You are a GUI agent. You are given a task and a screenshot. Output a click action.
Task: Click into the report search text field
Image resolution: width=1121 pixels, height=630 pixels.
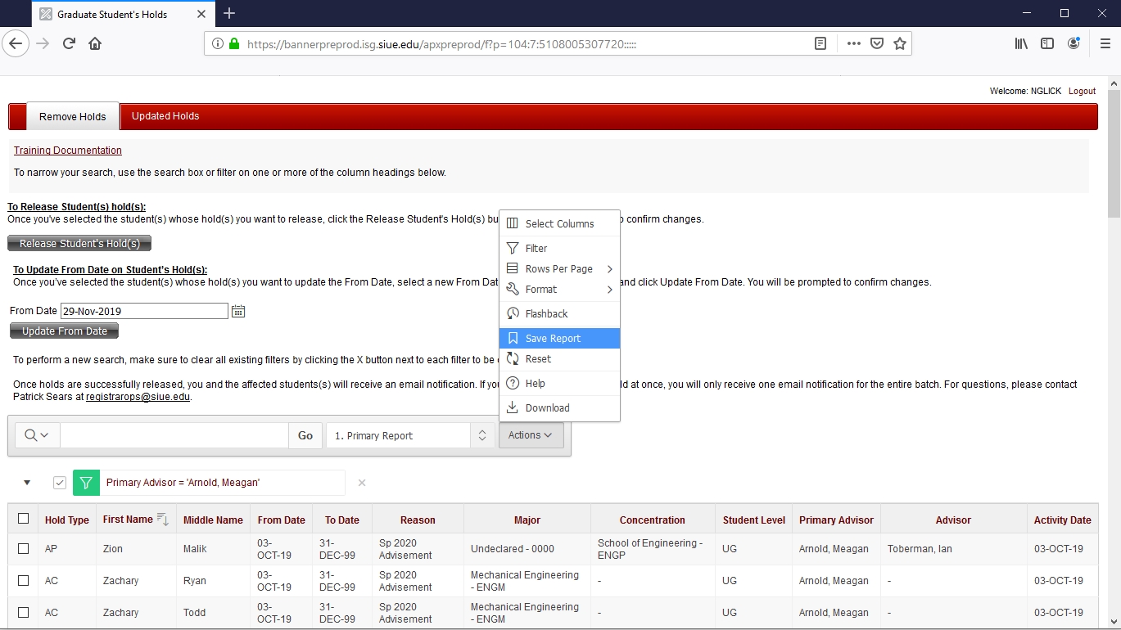(x=174, y=435)
